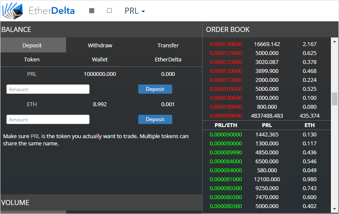The image size is (339, 214).
Task: Switch to the Transfer tab
Action: point(168,45)
